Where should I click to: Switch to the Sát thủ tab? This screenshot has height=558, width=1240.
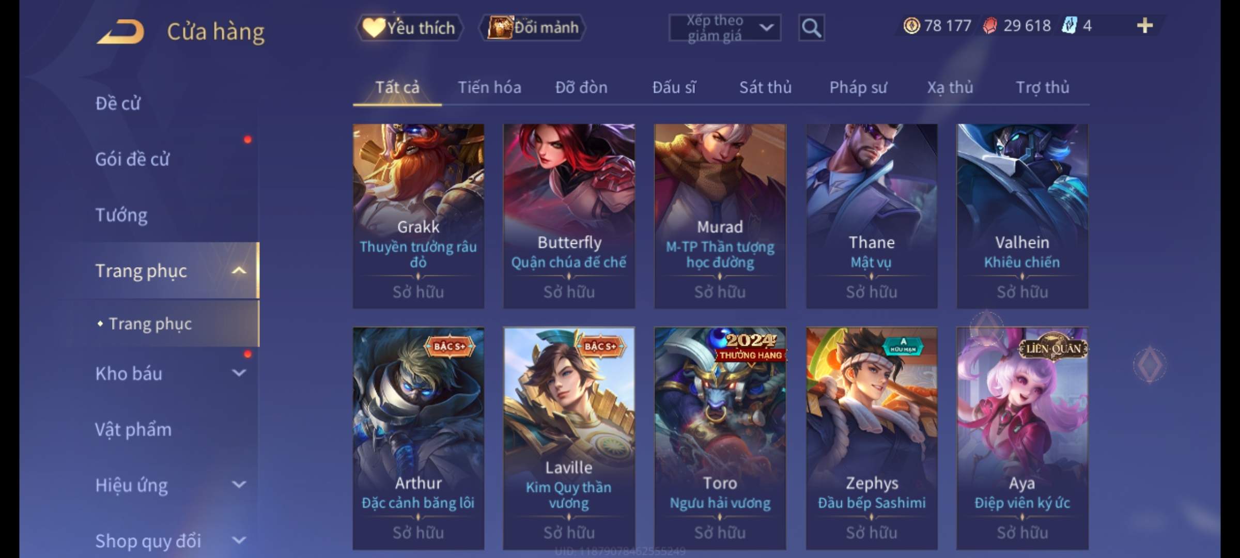tap(765, 87)
